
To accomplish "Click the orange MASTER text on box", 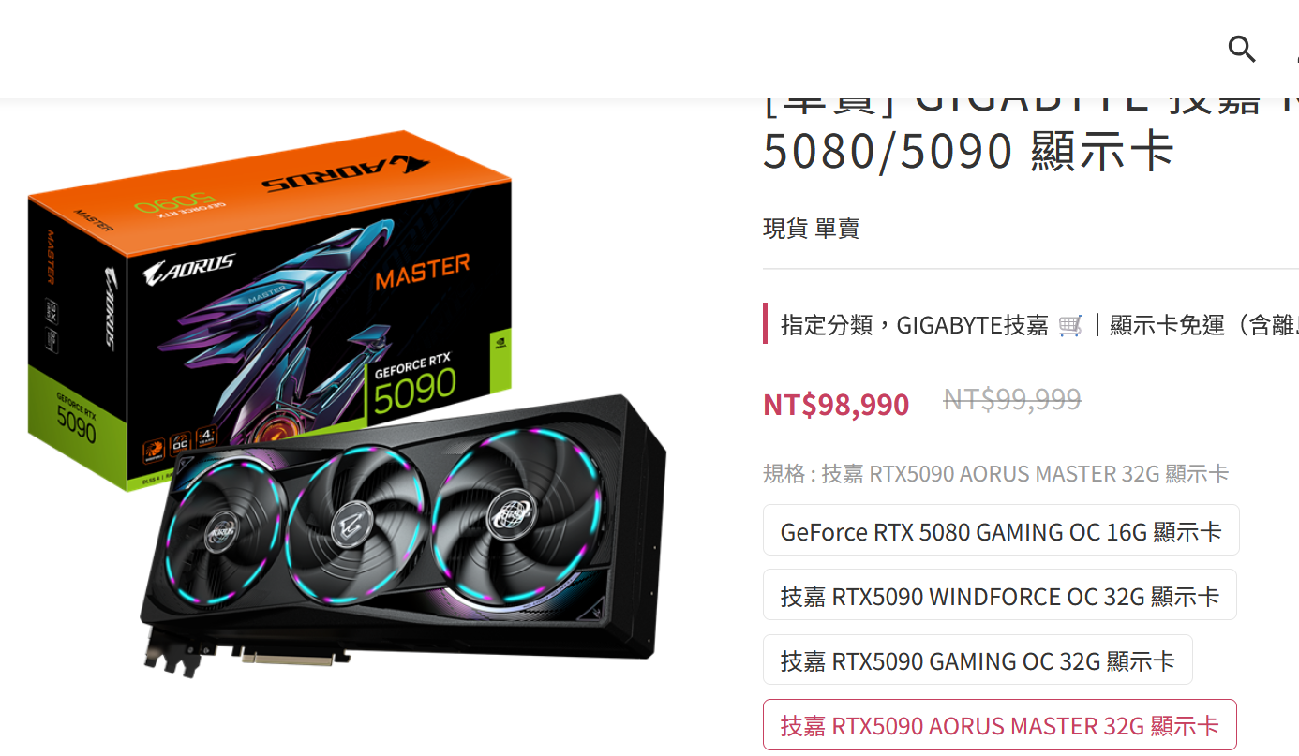I will click(x=422, y=272).
